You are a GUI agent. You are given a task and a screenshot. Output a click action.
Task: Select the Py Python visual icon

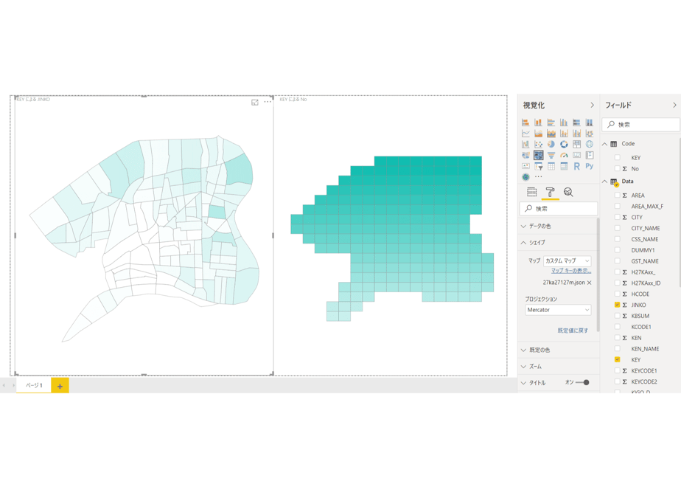click(590, 166)
